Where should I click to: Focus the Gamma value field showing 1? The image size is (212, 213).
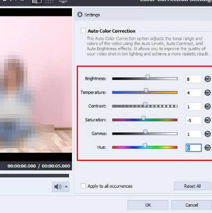[x=194, y=134]
